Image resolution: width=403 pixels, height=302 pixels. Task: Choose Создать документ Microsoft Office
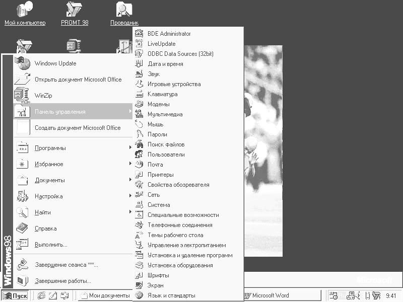[x=73, y=128]
